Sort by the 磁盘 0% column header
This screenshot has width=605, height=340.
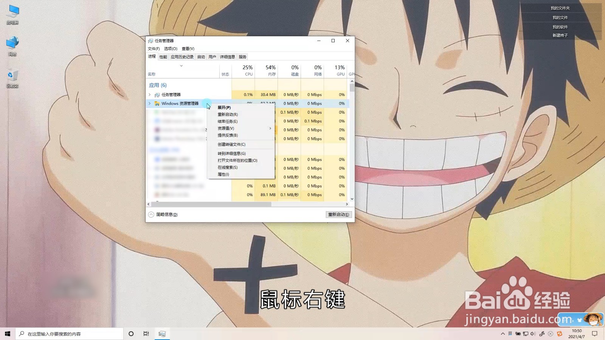pos(289,70)
